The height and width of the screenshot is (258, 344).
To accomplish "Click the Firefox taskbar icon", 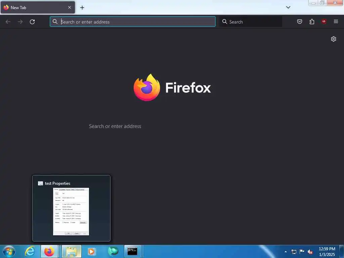I will click(49, 251).
